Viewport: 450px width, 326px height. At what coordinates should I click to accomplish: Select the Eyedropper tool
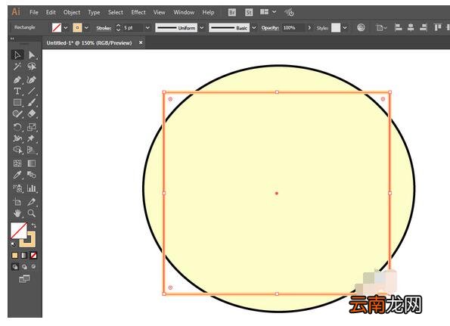pos(17,175)
